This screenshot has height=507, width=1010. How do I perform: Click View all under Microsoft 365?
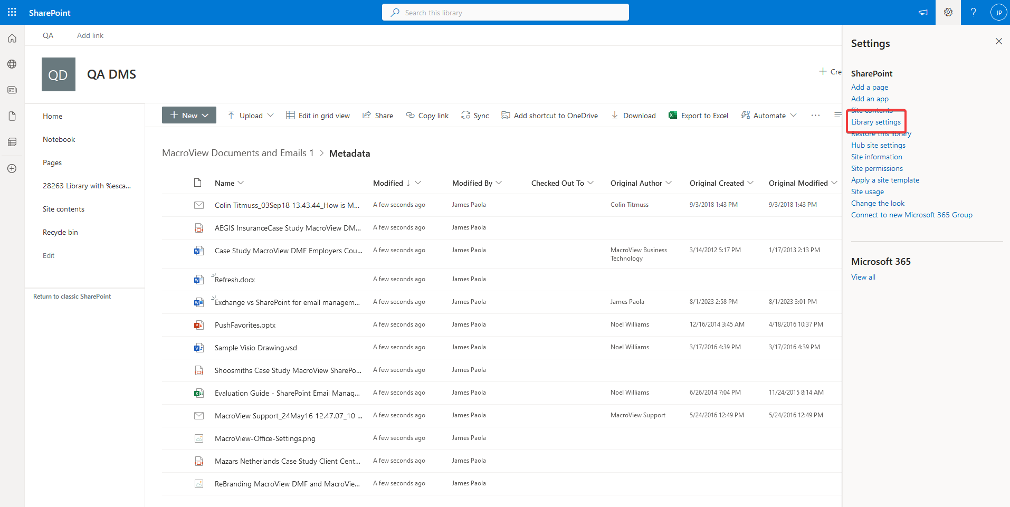pos(863,277)
